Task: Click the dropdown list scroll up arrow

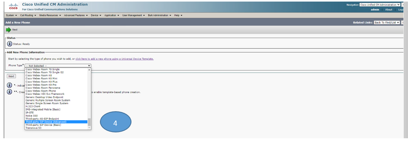Action: [x=89, y=70]
